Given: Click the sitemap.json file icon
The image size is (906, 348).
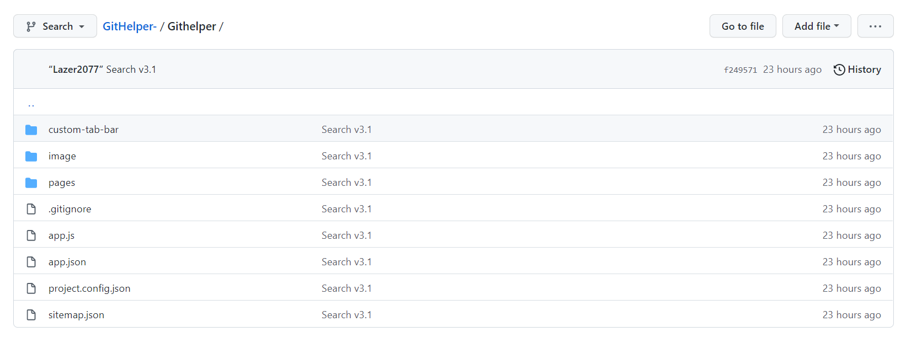Looking at the screenshot, I should 31,315.
